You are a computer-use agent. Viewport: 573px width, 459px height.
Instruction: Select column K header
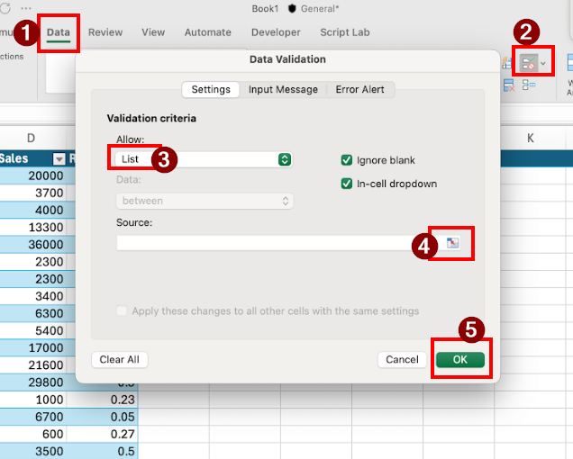531,138
